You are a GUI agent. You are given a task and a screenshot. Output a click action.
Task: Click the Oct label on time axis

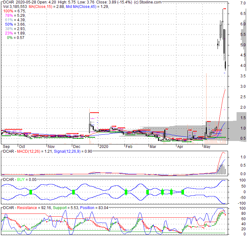22,147
